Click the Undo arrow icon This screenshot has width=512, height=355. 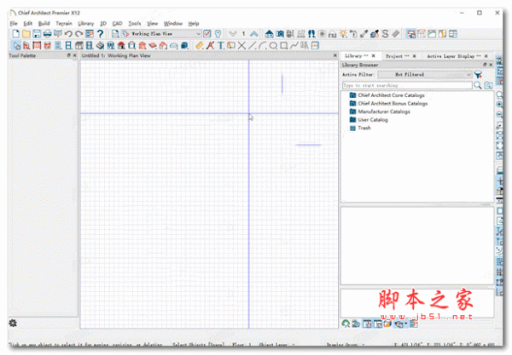point(68,33)
